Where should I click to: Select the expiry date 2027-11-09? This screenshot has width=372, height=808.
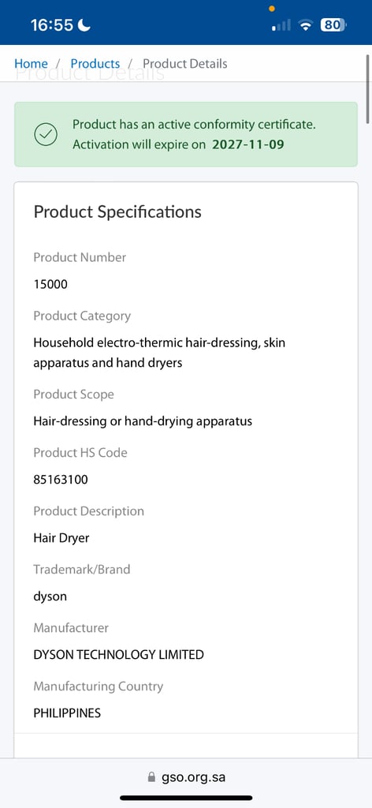point(248,144)
